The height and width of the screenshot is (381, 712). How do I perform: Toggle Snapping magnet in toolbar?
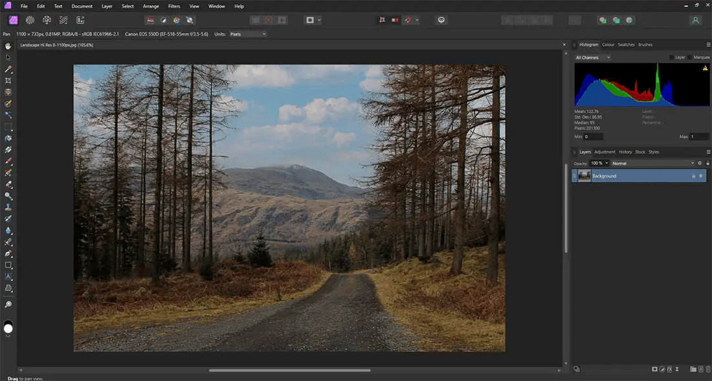pos(407,20)
